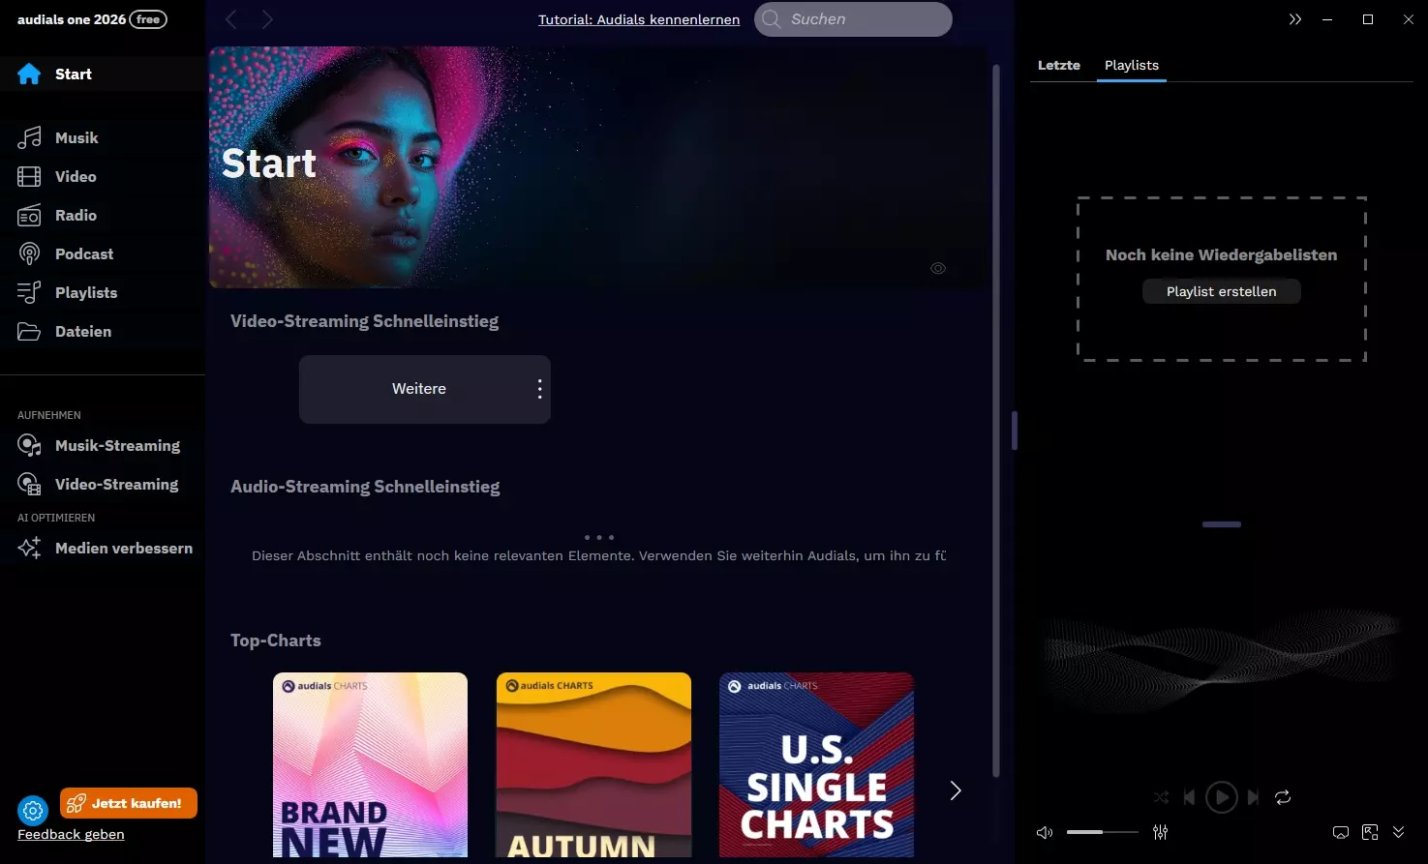
Task: Open the Feedback geben link
Action: point(71,834)
